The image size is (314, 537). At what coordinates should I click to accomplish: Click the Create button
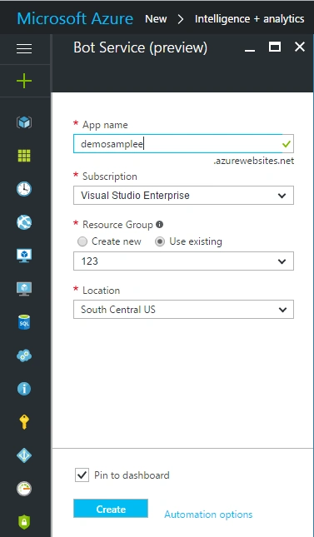111,509
